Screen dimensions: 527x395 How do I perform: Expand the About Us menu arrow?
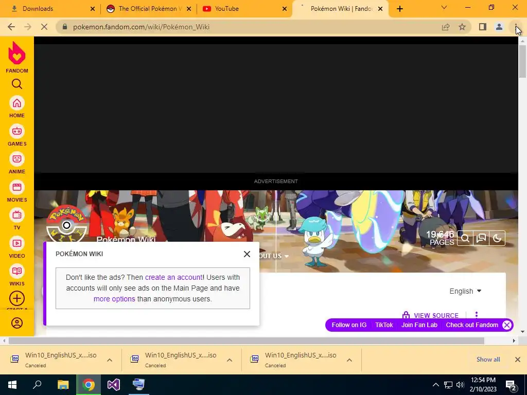pos(286,256)
